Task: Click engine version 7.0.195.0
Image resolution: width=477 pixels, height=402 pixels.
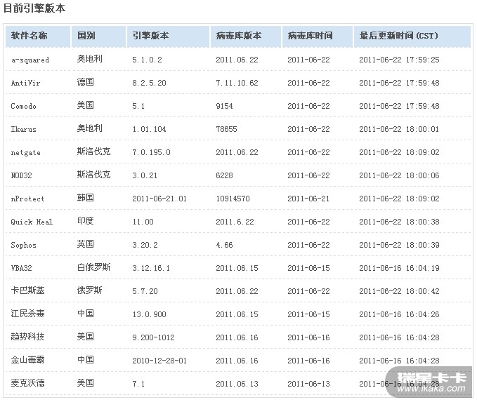Action: point(152,152)
